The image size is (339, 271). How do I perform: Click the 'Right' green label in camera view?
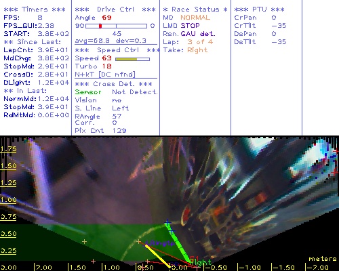click(x=200, y=262)
